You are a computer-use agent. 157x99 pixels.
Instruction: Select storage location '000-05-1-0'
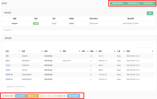pos(103,61)
